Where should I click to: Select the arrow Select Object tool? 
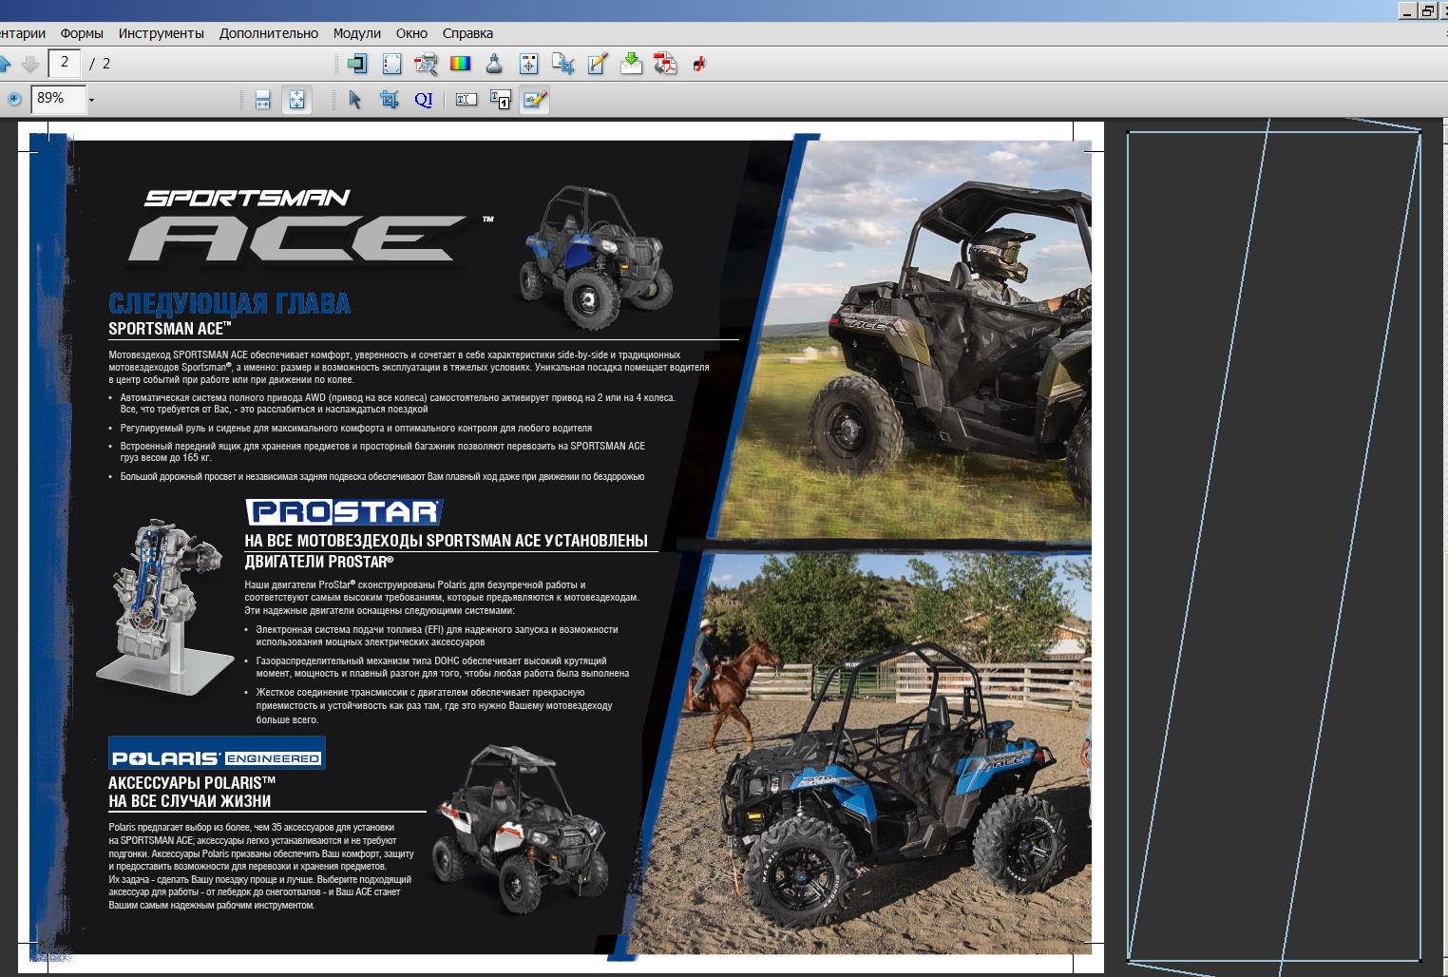[x=355, y=100]
